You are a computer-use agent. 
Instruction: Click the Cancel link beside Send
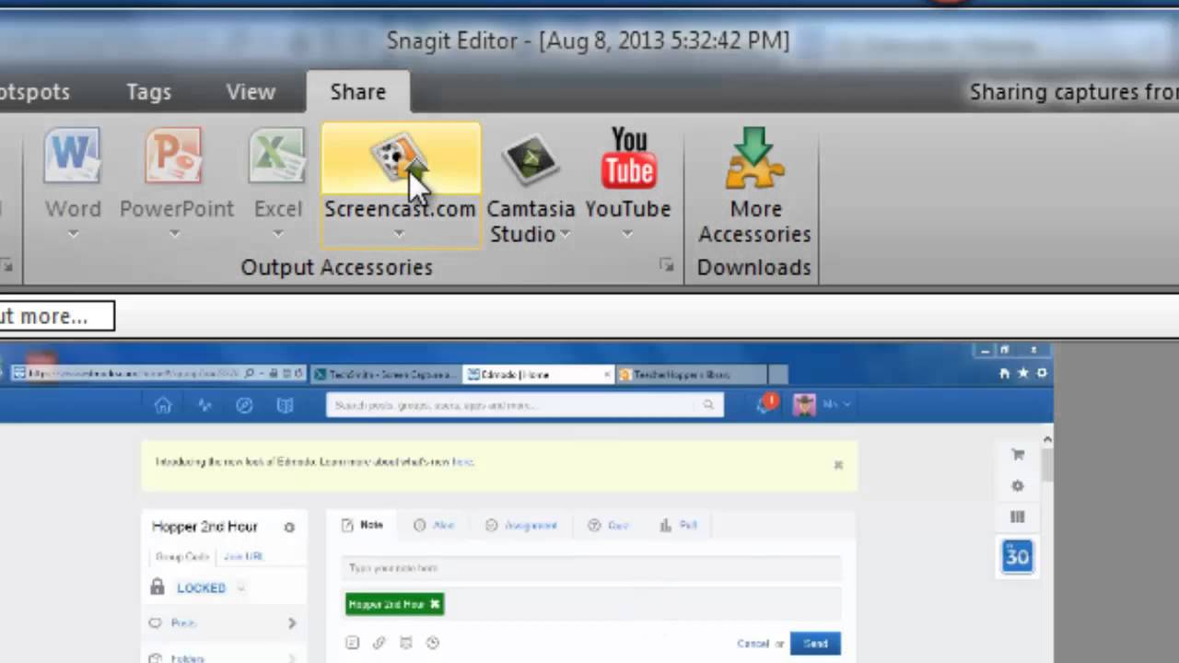click(753, 644)
